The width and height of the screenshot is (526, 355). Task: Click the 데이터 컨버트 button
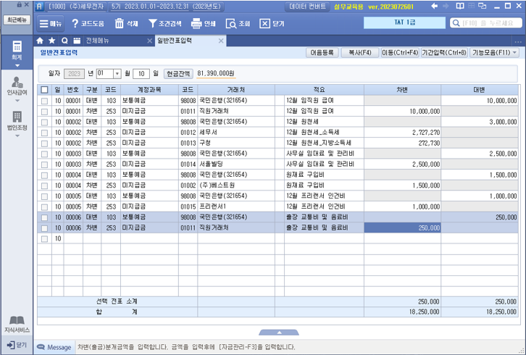click(308, 7)
